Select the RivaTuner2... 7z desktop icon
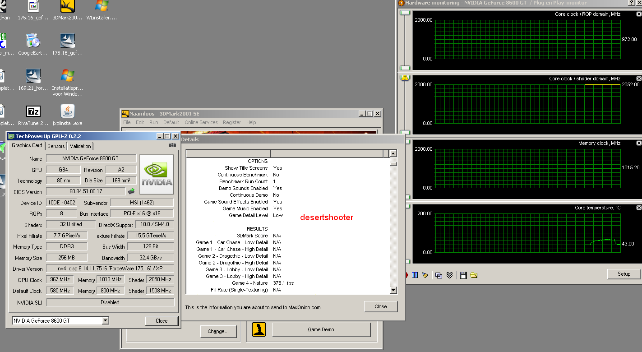The image size is (642, 352). point(32,115)
